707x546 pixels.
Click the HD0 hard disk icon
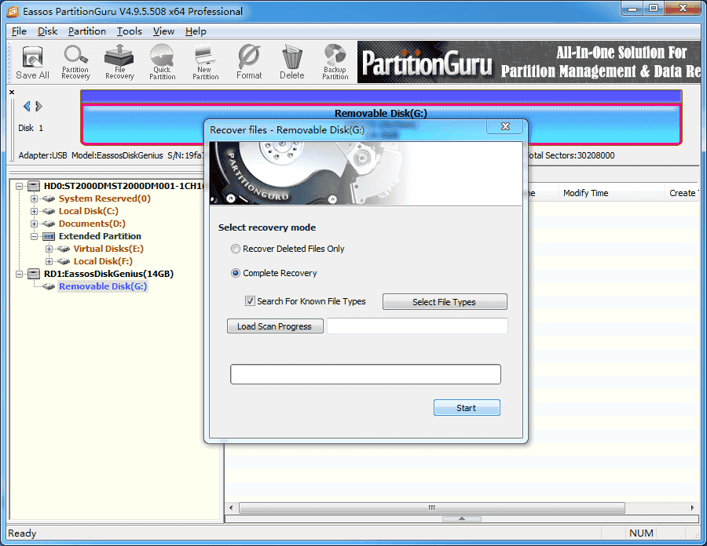coord(34,186)
